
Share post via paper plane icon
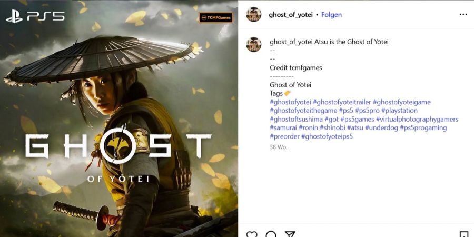(x=290, y=234)
